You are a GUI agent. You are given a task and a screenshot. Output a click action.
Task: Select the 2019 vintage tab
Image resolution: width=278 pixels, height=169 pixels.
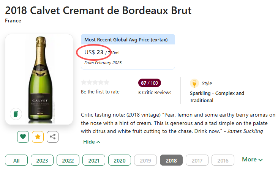pyautogui.click(x=145, y=160)
